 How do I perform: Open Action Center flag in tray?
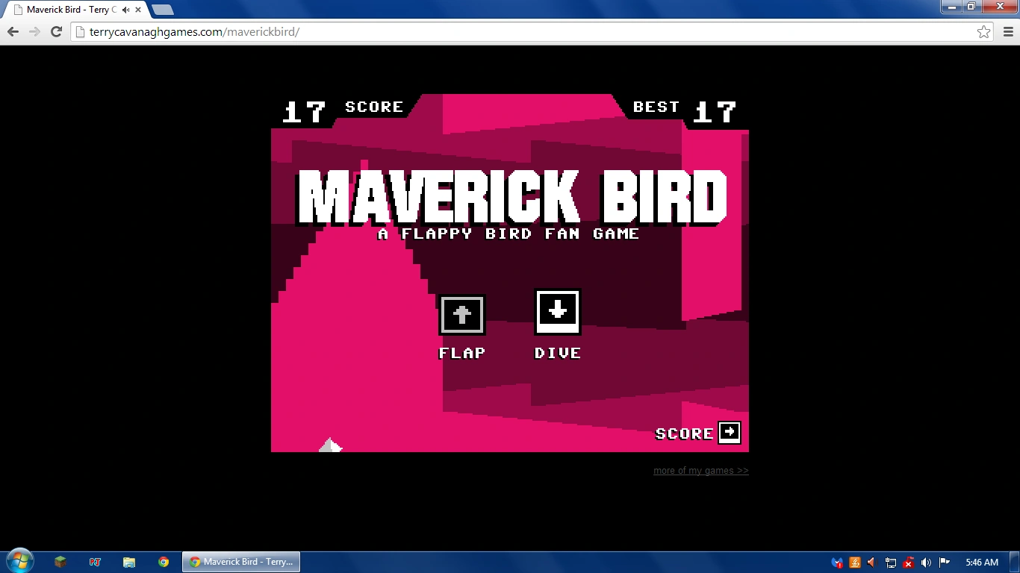tap(944, 563)
